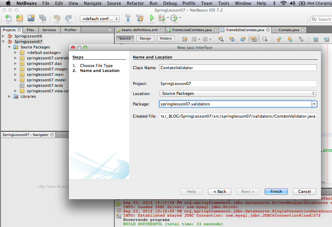The height and width of the screenshot is (227, 332).
Task: Open the Debug Project dropdown arrow
Action: pyautogui.click(x=168, y=18)
